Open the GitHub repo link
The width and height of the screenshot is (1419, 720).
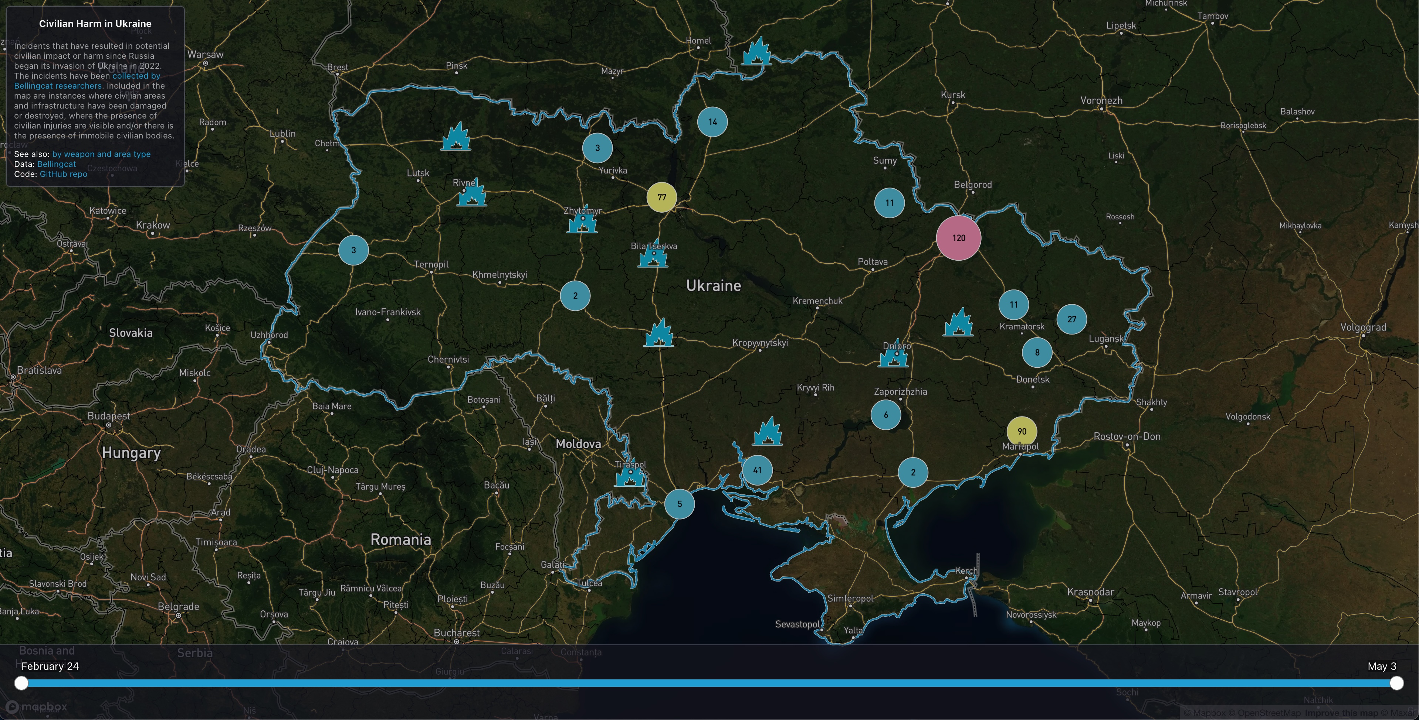[63, 174]
